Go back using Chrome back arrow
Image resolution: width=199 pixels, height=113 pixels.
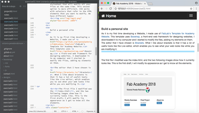[102, 9]
